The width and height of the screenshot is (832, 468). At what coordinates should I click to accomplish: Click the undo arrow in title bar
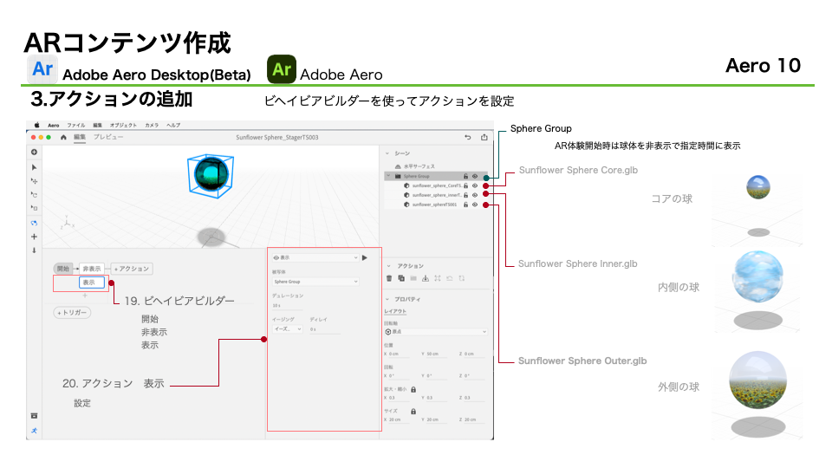467,137
